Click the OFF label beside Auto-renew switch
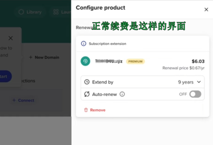Image resolution: width=213 pixels, height=145 pixels. [x=183, y=94]
